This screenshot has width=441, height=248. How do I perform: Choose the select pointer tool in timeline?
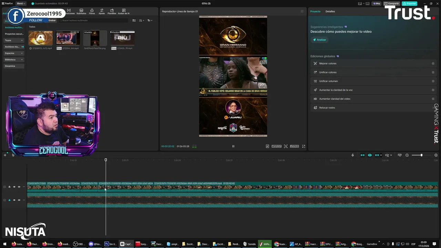(13, 155)
